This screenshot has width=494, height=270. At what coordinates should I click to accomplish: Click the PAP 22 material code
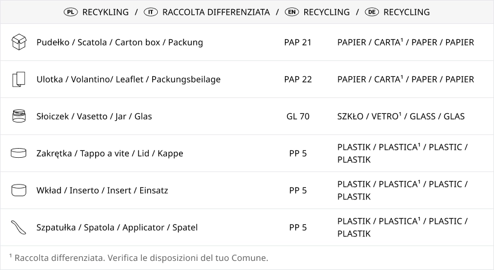298,79
